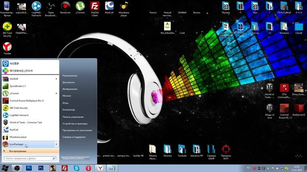Select the Сервера SAMP folder icon
This screenshot has width=307, height=172.
(x=211, y=152)
